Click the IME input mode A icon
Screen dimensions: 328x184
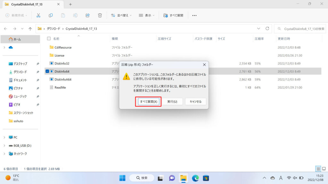[x=281, y=178]
